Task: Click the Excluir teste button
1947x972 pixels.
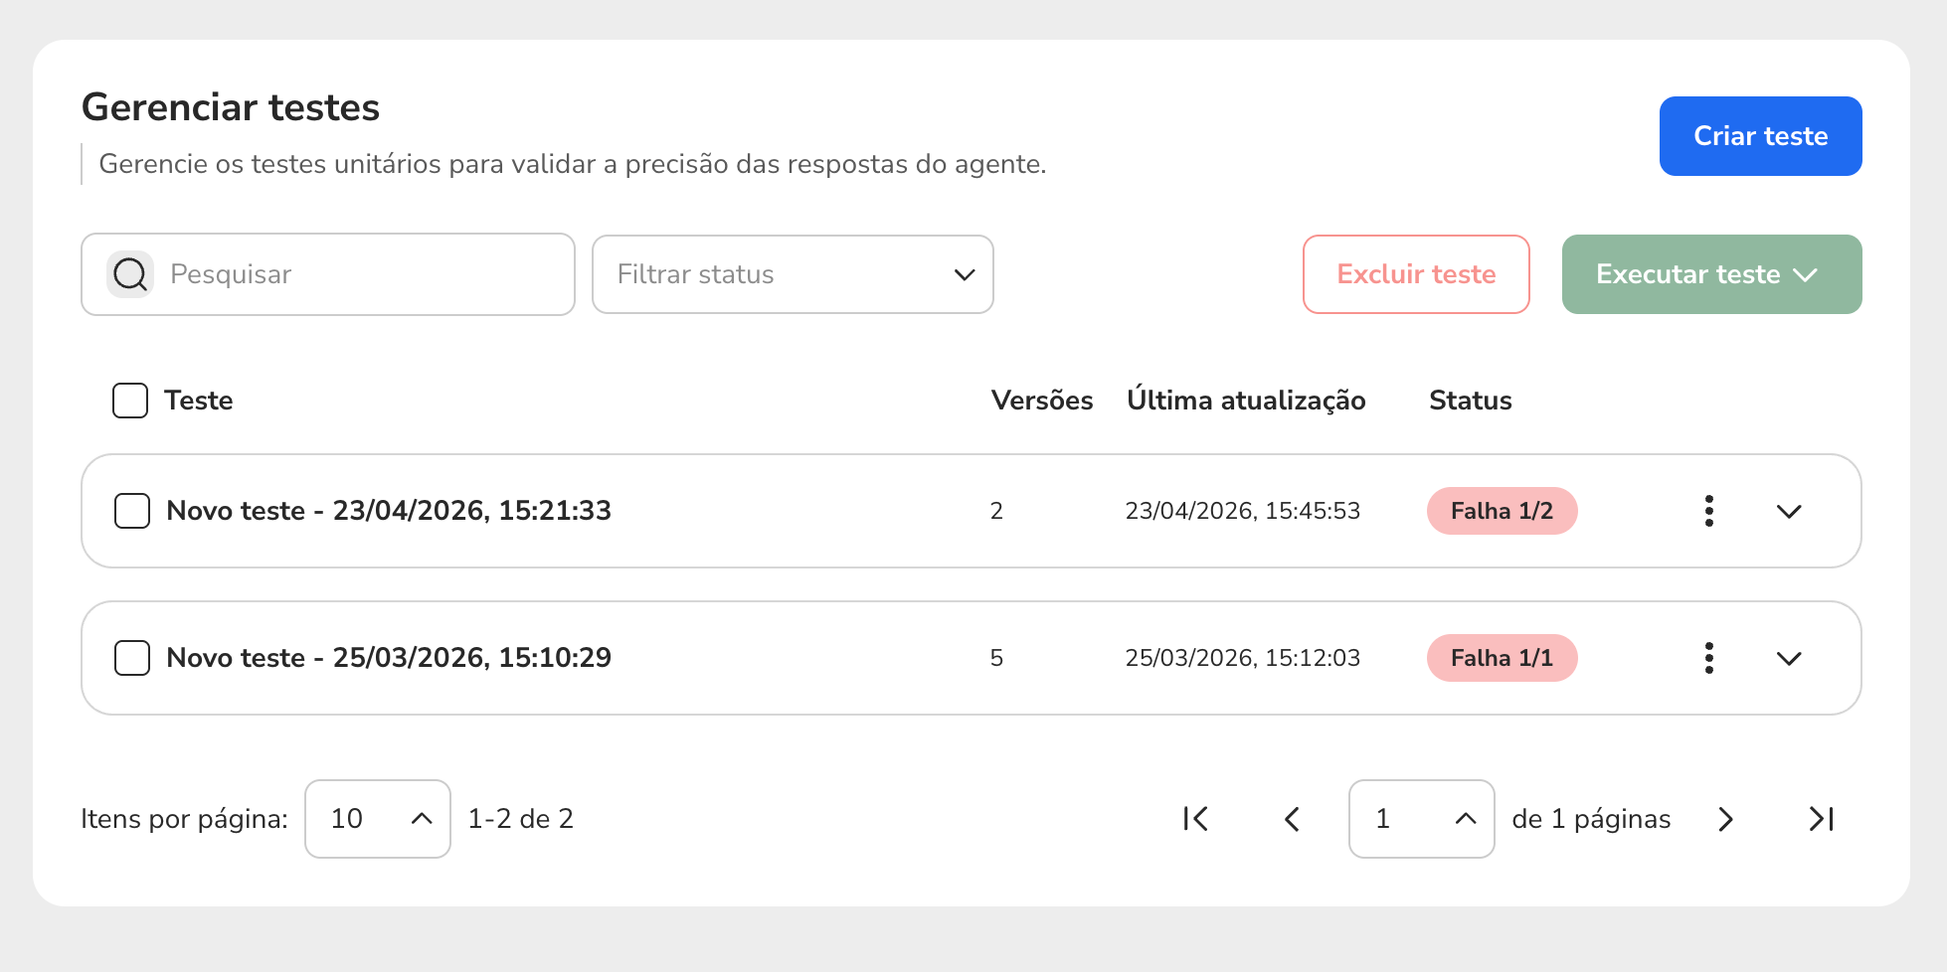Action: pos(1416,274)
